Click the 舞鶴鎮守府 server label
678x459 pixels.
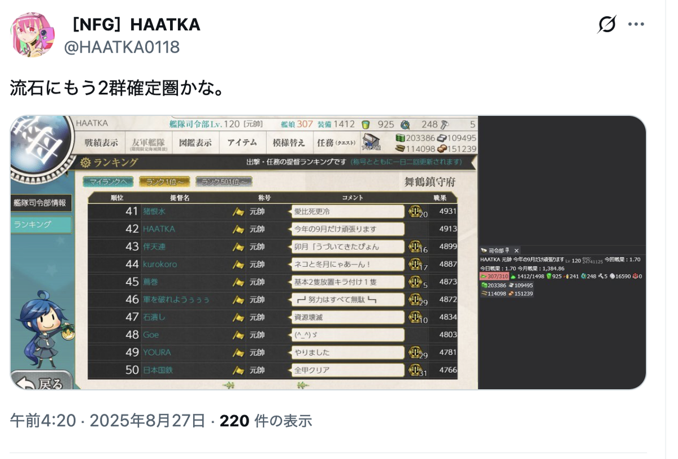429,182
